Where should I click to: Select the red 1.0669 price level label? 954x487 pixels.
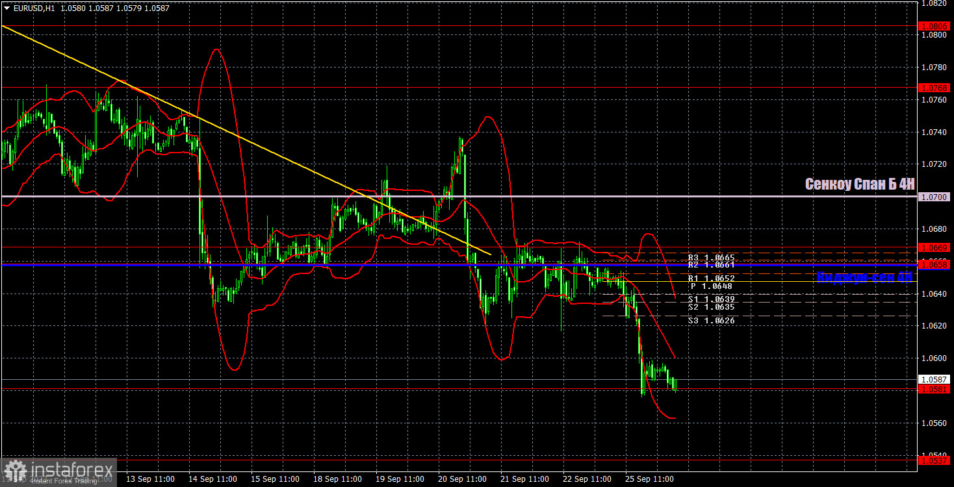point(935,247)
